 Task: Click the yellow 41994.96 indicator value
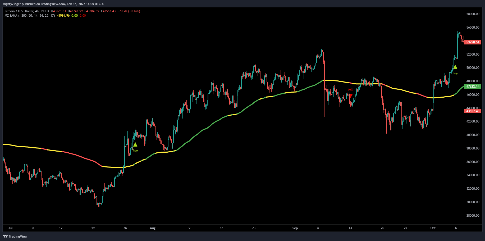tap(63, 16)
